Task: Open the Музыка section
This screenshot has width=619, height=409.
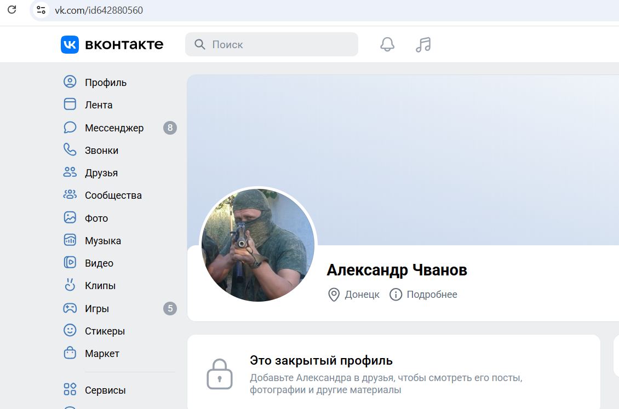Action: click(102, 240)
